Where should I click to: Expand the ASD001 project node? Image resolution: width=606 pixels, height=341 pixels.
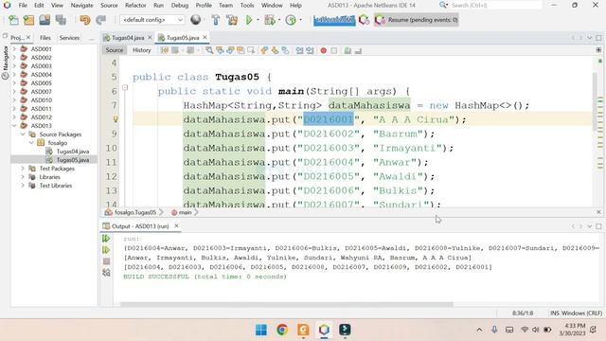click(14, 49)
